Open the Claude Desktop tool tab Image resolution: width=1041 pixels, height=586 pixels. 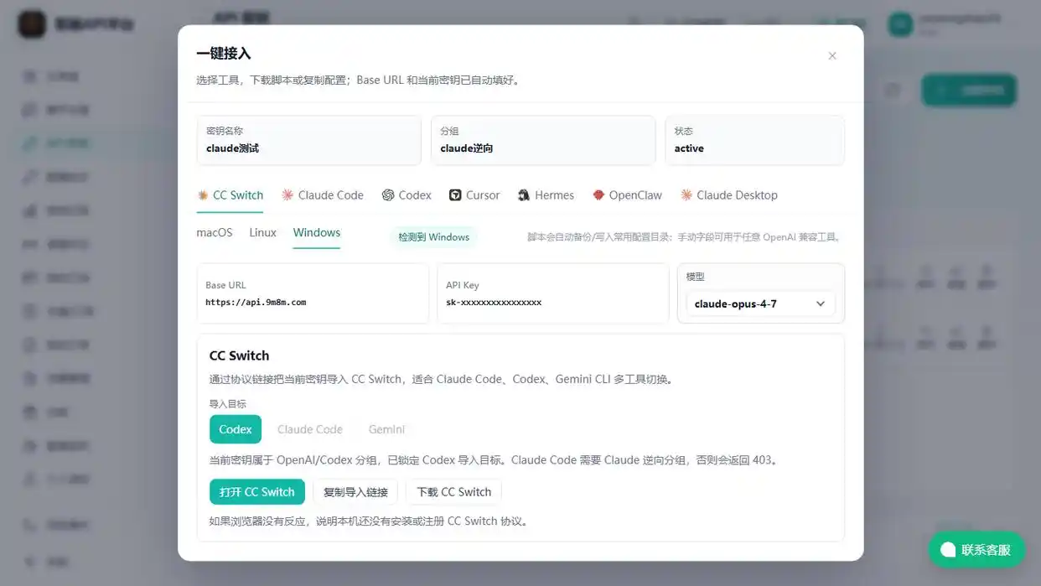[729, 195]
